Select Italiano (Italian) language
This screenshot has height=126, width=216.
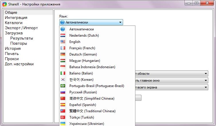[x=97, y=73]
